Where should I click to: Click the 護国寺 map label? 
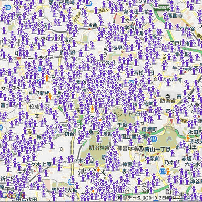coord(175,16)
